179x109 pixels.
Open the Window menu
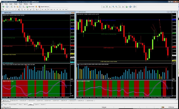pyautogui.click(x=26, y=4)
